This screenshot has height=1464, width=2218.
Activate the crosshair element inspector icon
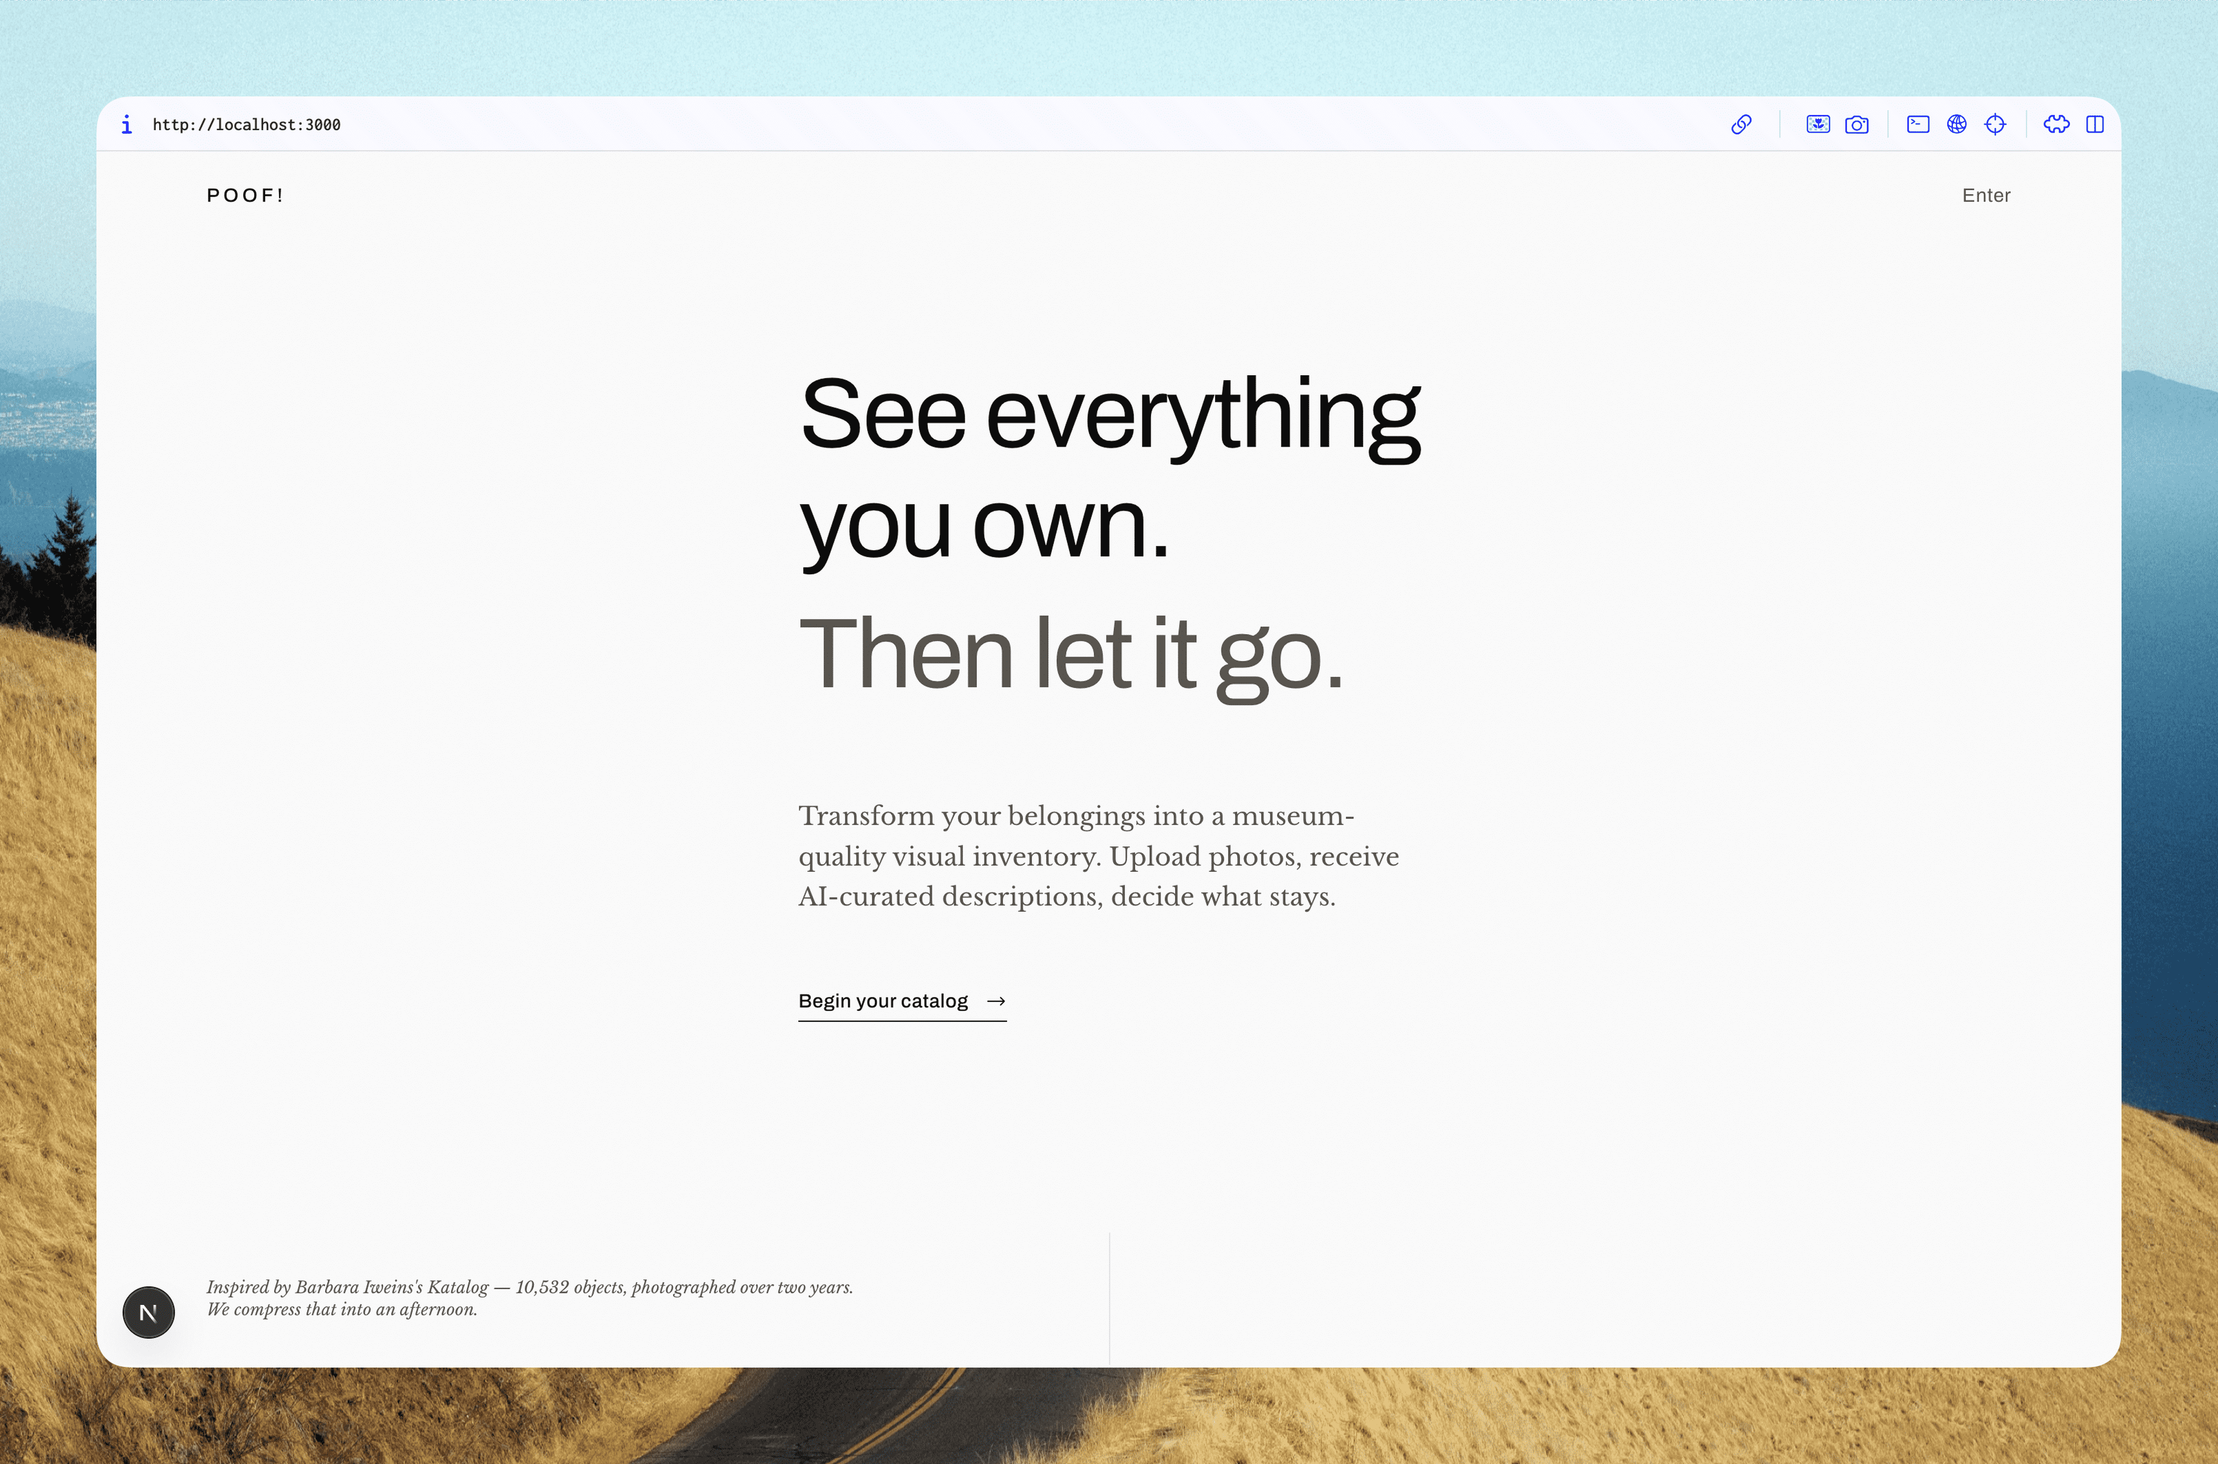pos(1995,124)
